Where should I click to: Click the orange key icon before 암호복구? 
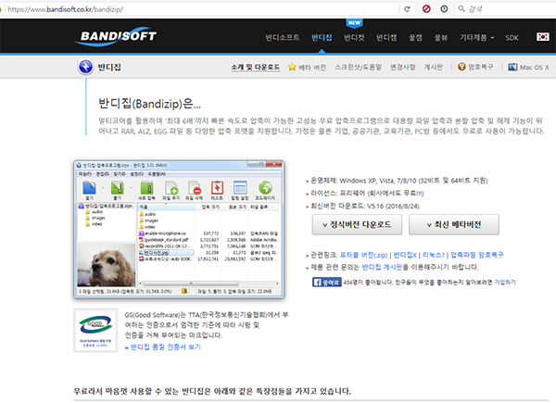[461, 67]
